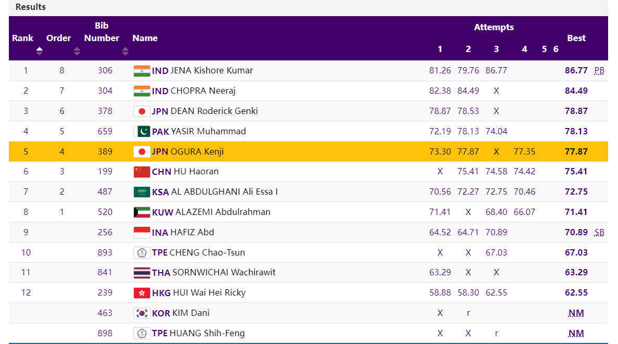Click the PB abbreviation next to 86.77
The width and height of the screenshot is (618, 344).
pyautogui.click(x=599, y=71)
